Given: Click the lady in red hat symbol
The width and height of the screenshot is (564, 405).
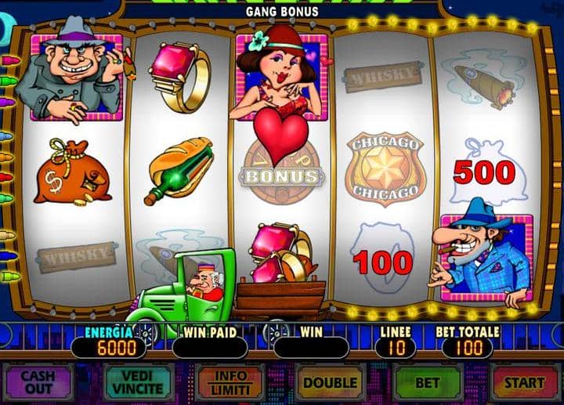Looking at the screenshot, I should [x=280, y=74].
